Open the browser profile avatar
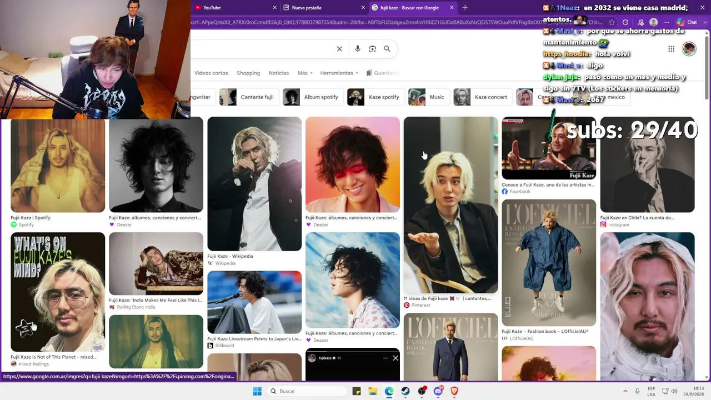This screenshot has width=711, height=400. click(x=654, y=22)
